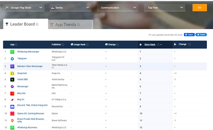Click the Telegram FZ-LLC publisher text
Viewport: 213px width, 130px height.
[x=58, y=59]
